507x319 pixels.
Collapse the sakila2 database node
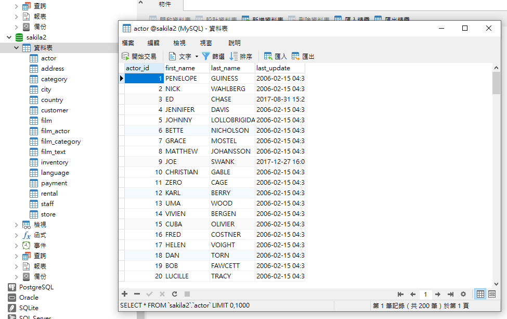9,37
